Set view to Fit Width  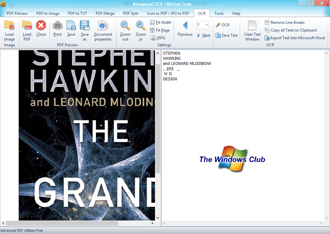click(x=161, y=22)
